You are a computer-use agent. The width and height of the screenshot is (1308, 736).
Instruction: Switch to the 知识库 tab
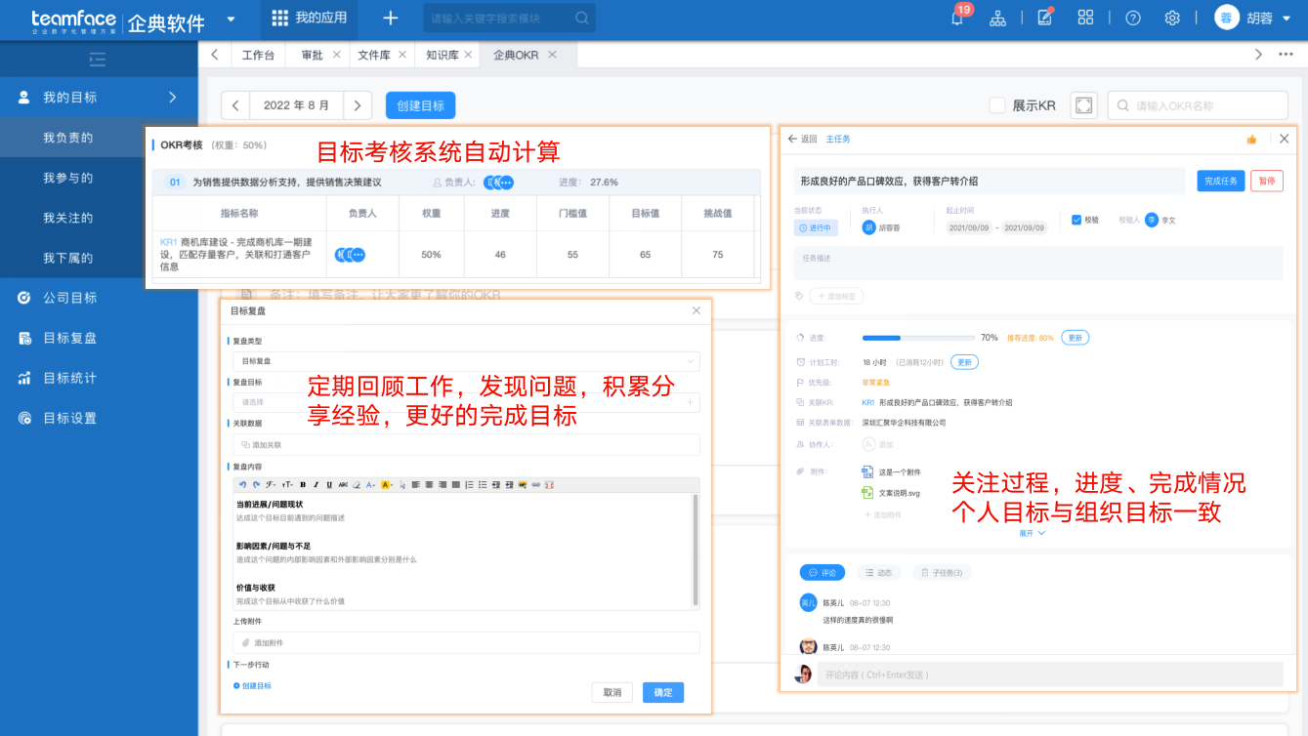tap(442, 56)
